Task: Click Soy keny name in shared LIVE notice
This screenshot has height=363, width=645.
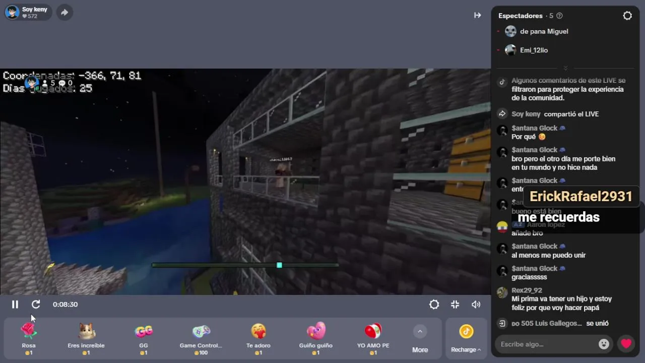Action: (526, 114)
